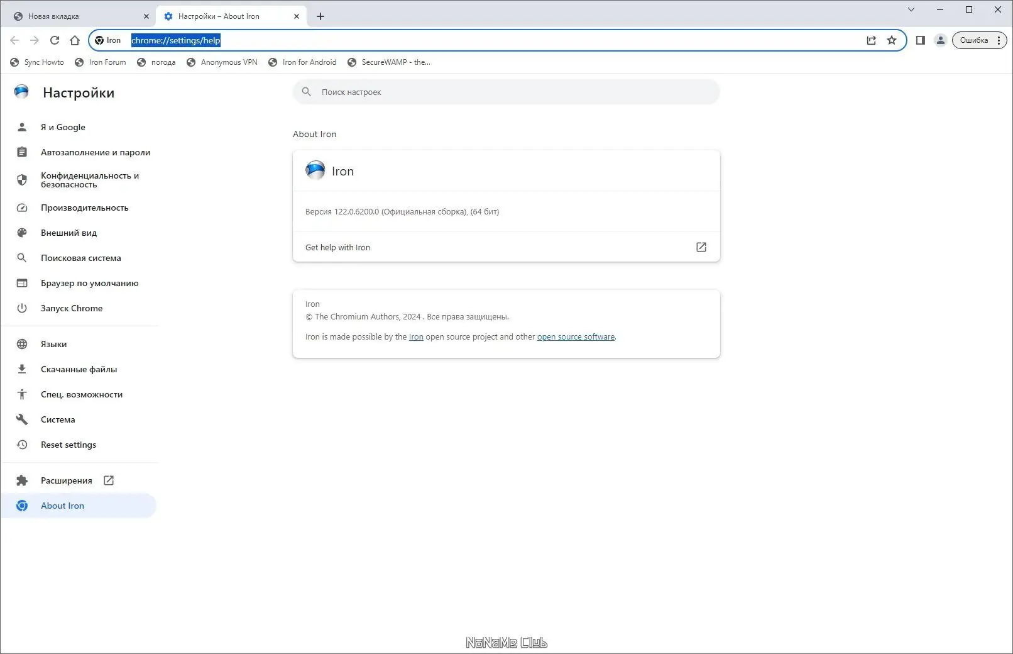The image size is (1013, 654).
Task: Open the open source software link
Action: (x=576, y=337)
